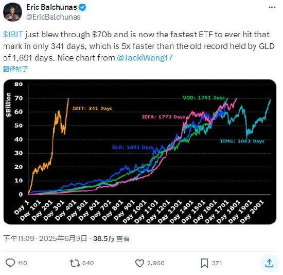Open the $IBIT cashtag link
The height and width of the screenshot is (275, 283).
13,35
